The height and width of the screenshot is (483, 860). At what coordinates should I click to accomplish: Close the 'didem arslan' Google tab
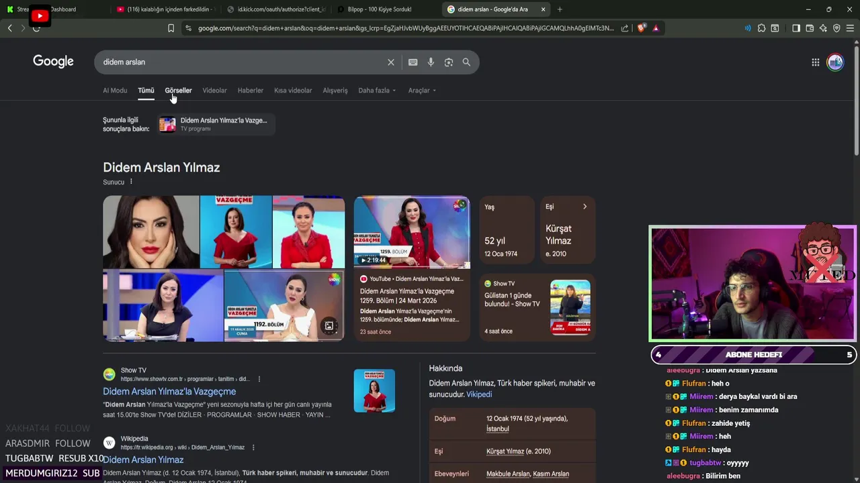tap(543, 9)
